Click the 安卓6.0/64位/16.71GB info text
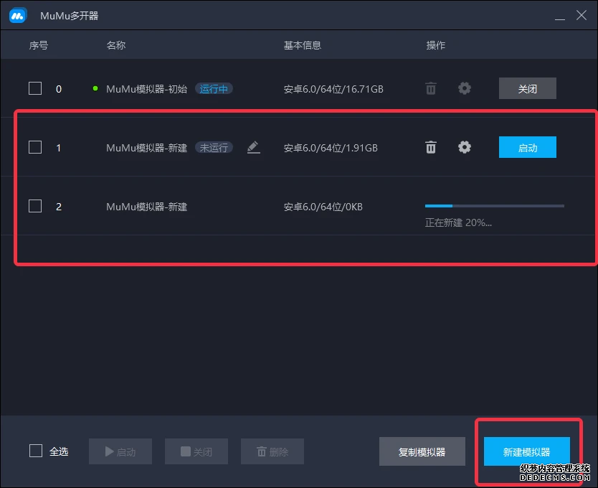Image resolution: width=598 pixels, height=488 pixels. [333, 89]
